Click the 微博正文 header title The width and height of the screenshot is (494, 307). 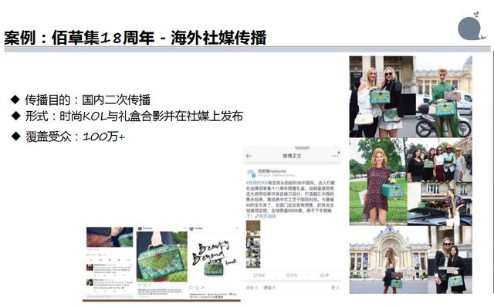(x=292, y=156)
